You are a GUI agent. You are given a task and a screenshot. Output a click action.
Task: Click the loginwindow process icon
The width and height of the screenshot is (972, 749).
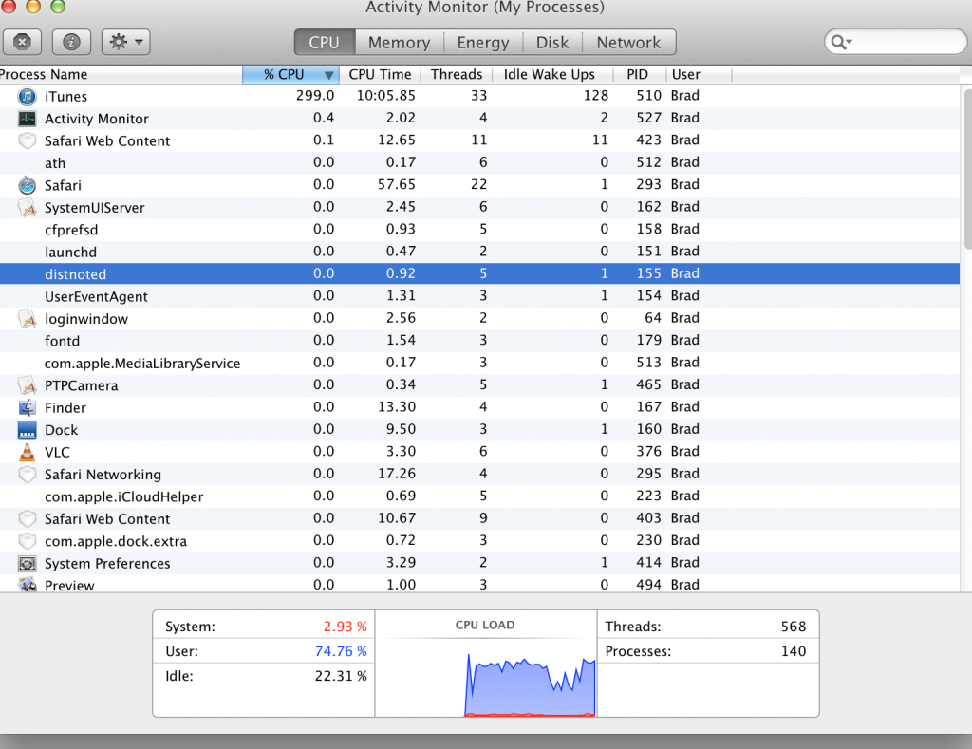[x=28, y=319]
